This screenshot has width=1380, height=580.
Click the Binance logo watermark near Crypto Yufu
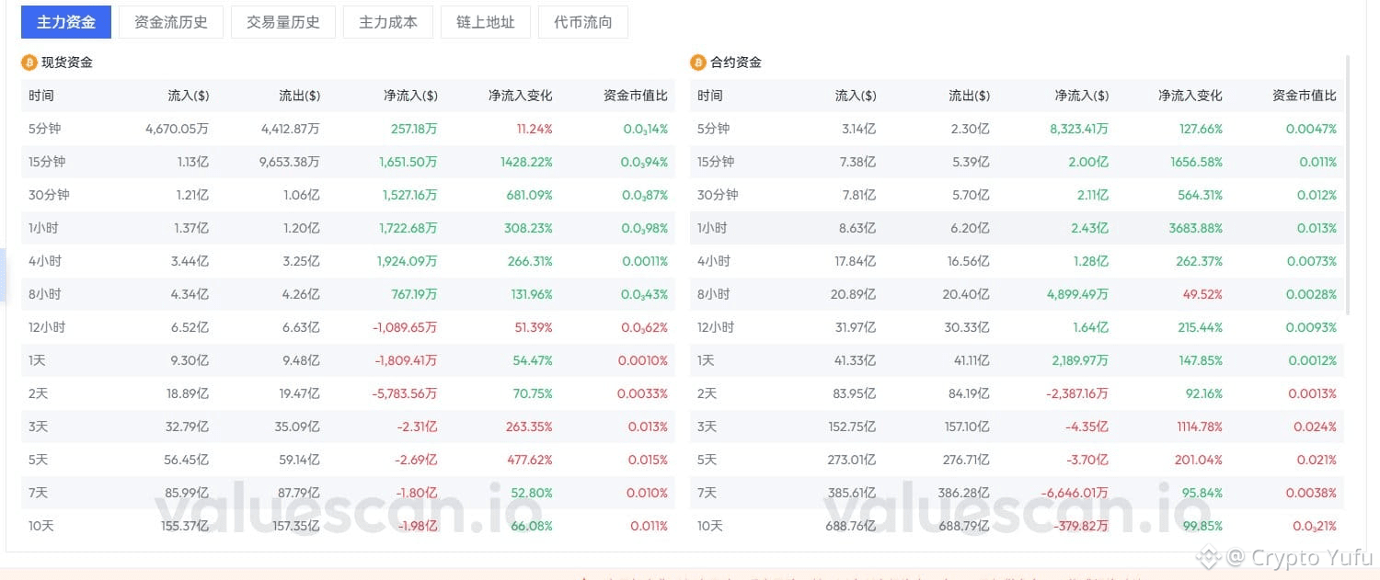(1209, 556)
